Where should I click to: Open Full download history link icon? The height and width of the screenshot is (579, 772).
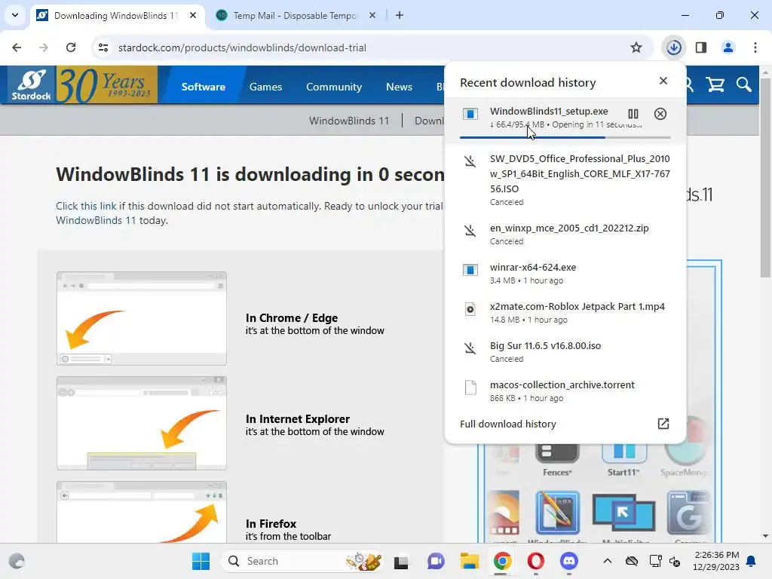click(663, 424)
